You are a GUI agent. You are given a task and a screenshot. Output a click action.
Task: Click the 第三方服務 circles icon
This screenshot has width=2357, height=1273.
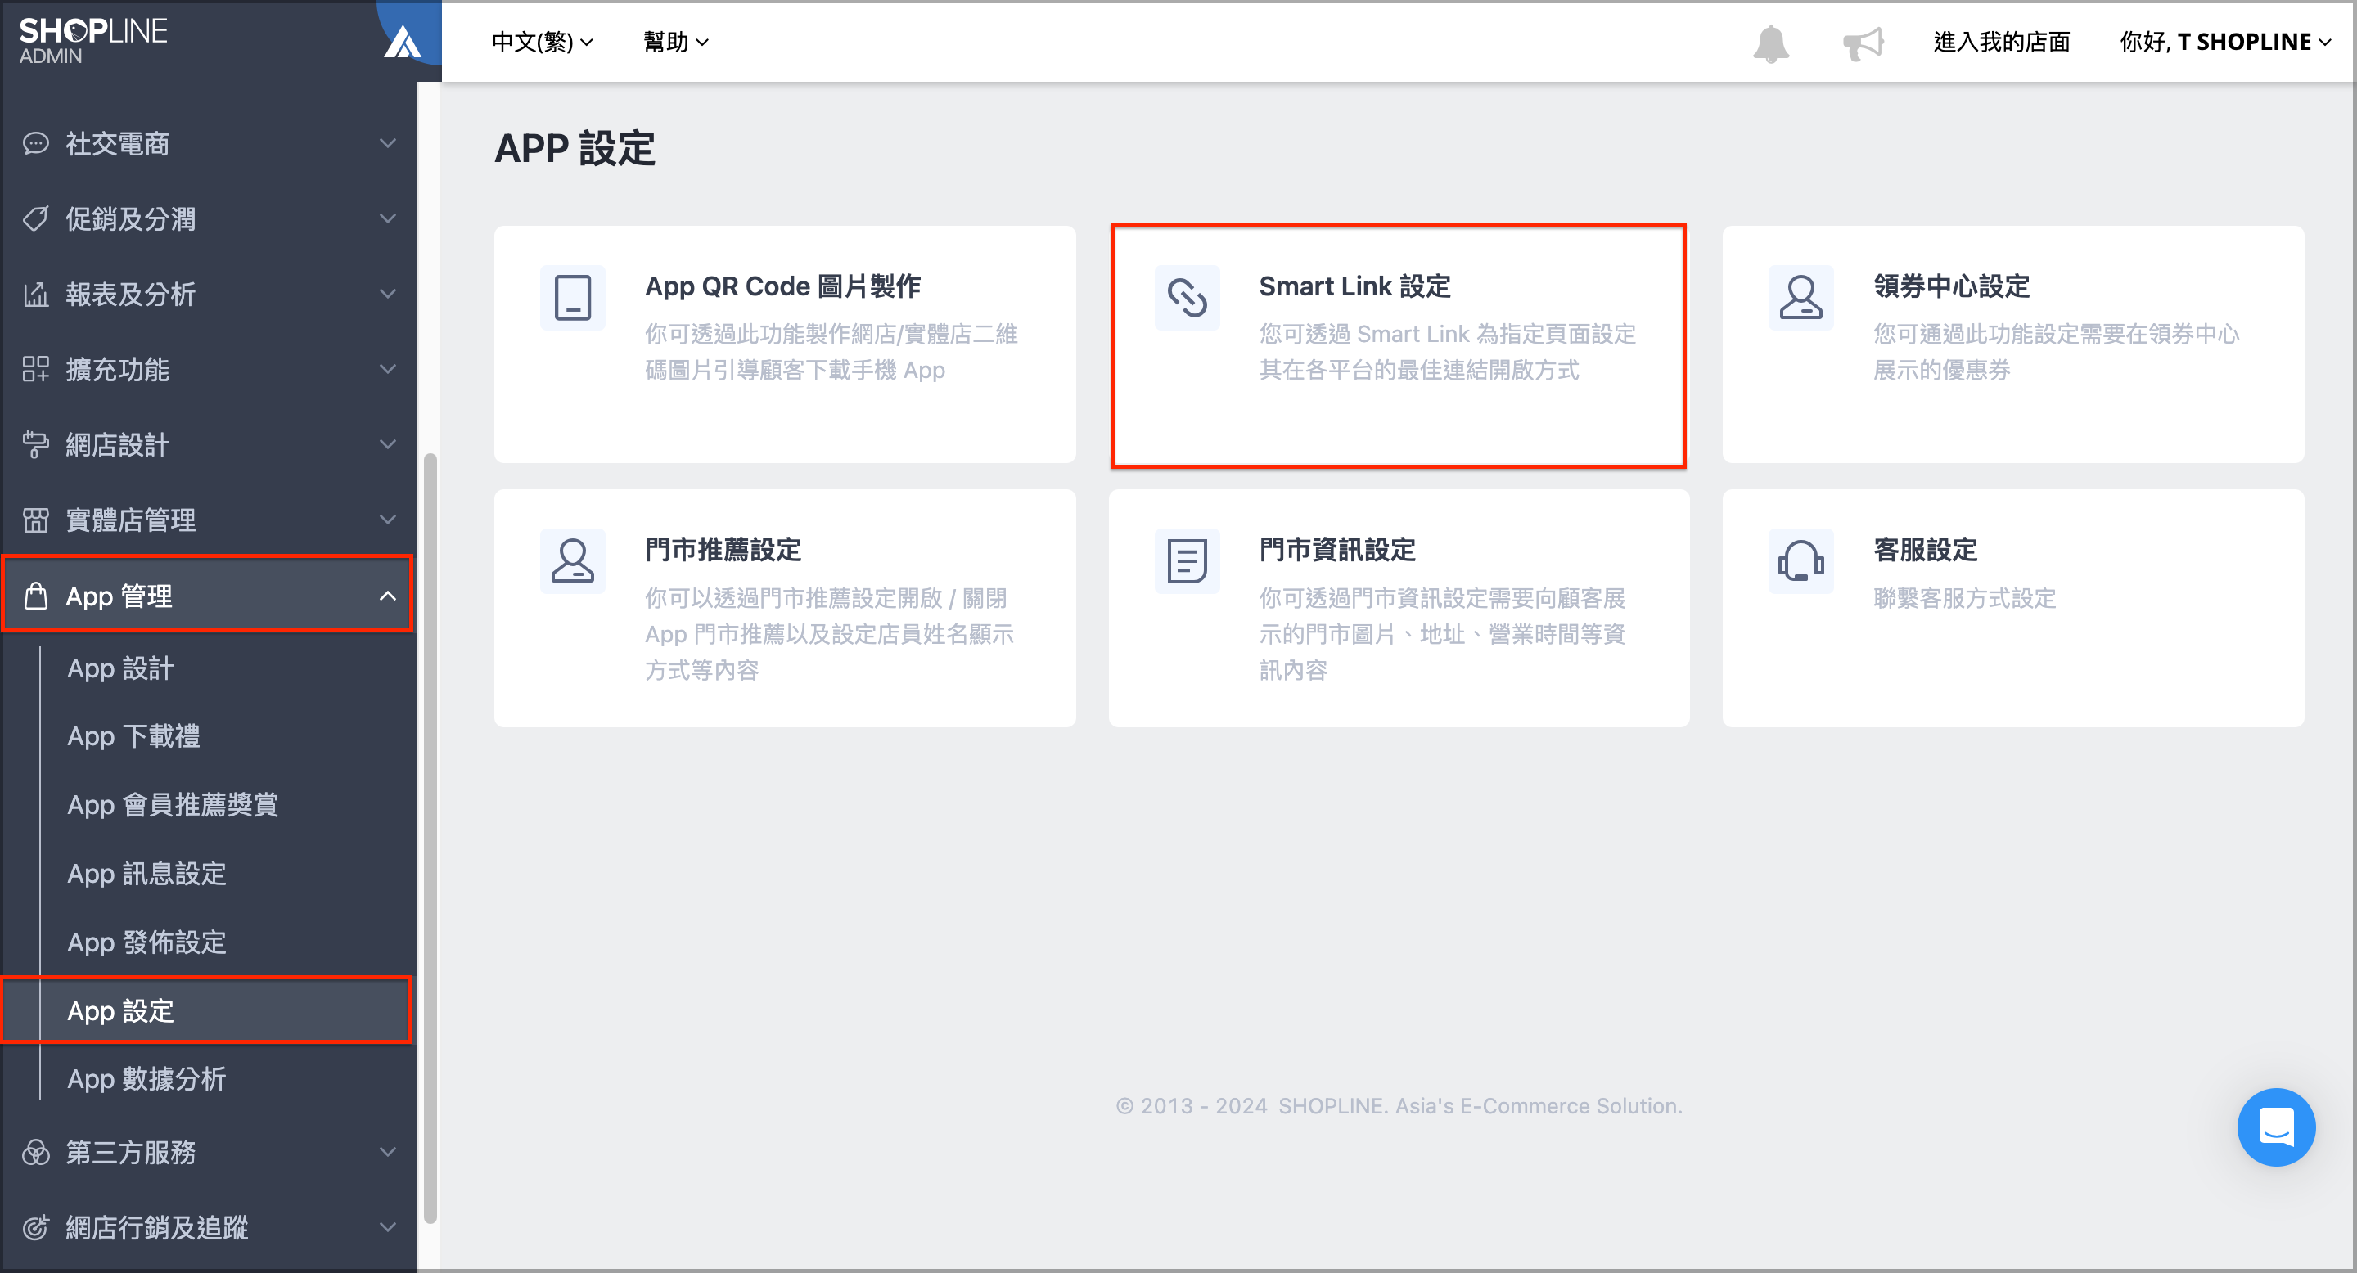(36, 1152)
